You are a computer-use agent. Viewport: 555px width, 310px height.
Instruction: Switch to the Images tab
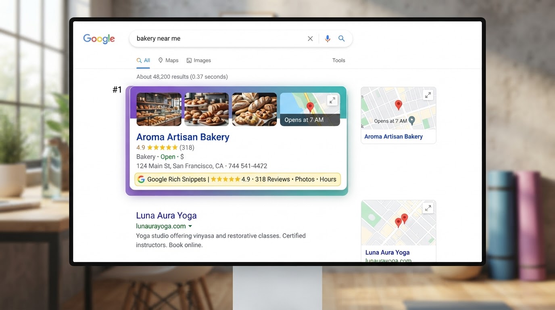(x=199, y=61)
